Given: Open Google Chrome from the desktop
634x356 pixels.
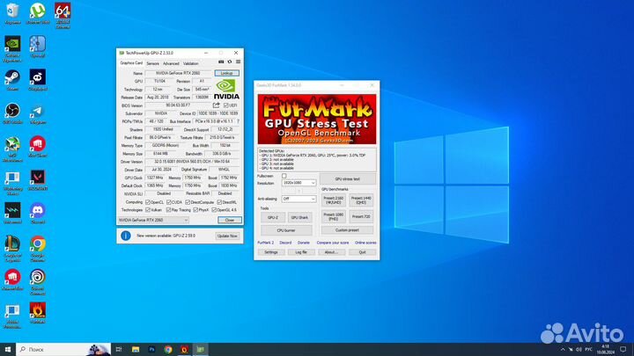Looking at the screenshot, I should (38, 244).
